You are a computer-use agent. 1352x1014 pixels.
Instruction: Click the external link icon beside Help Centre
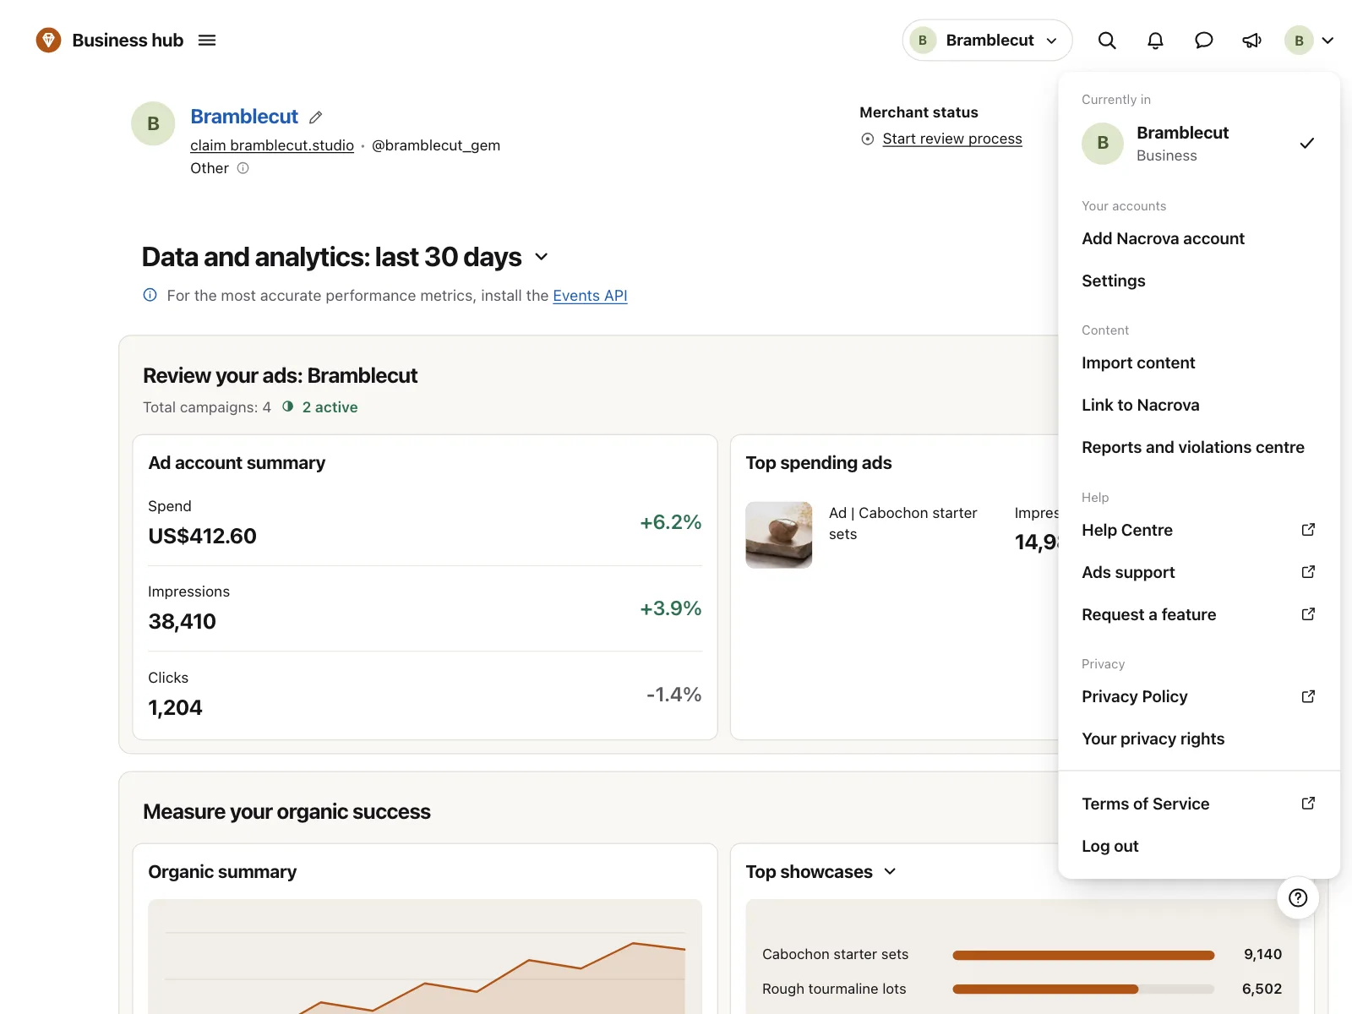pos(1308,530)
